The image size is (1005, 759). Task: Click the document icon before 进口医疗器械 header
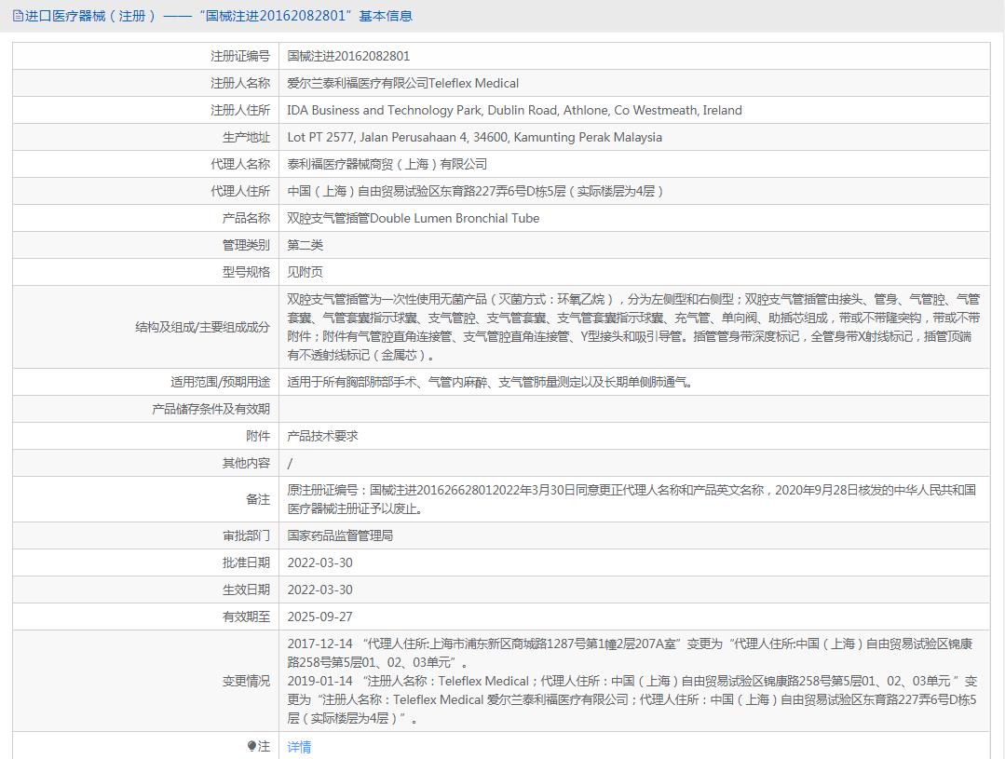18,16
